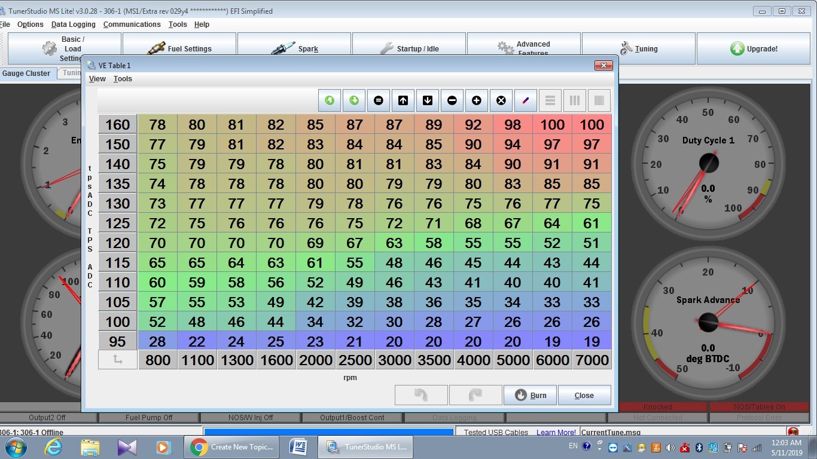Click the redo arrow button below the table
This screenshot has width=817, height=459.
pyautogui.click(x=475, y=395)
